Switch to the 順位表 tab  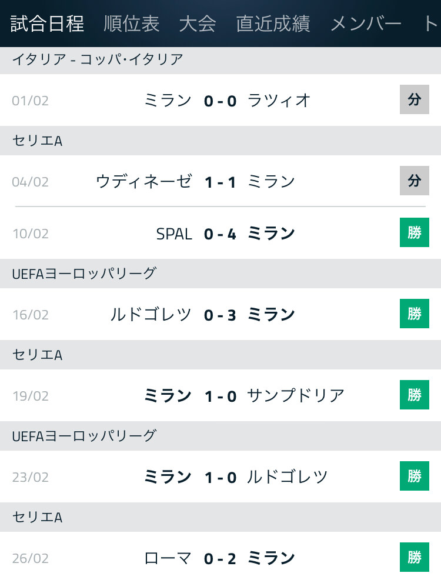point(132,24)
